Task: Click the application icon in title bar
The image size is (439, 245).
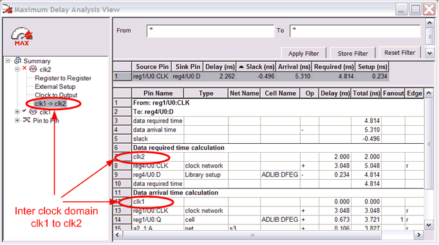Action: pyautogui.click(x=8, y=9)
